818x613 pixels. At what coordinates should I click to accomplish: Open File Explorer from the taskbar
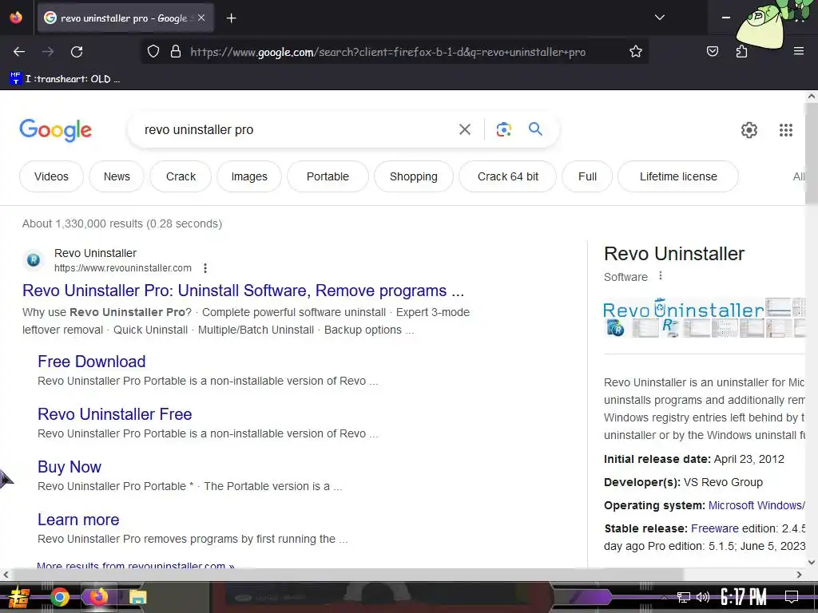point(137,597)
